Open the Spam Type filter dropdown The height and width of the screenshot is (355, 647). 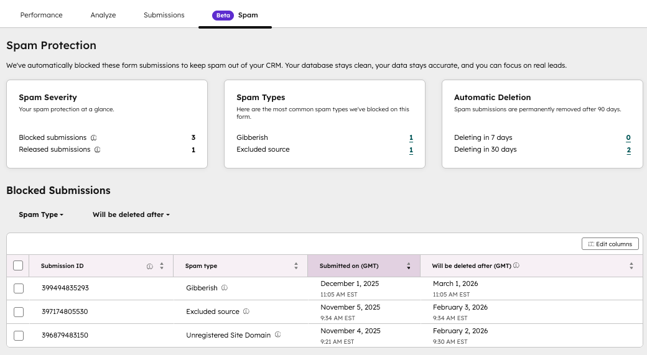[41, 214]
